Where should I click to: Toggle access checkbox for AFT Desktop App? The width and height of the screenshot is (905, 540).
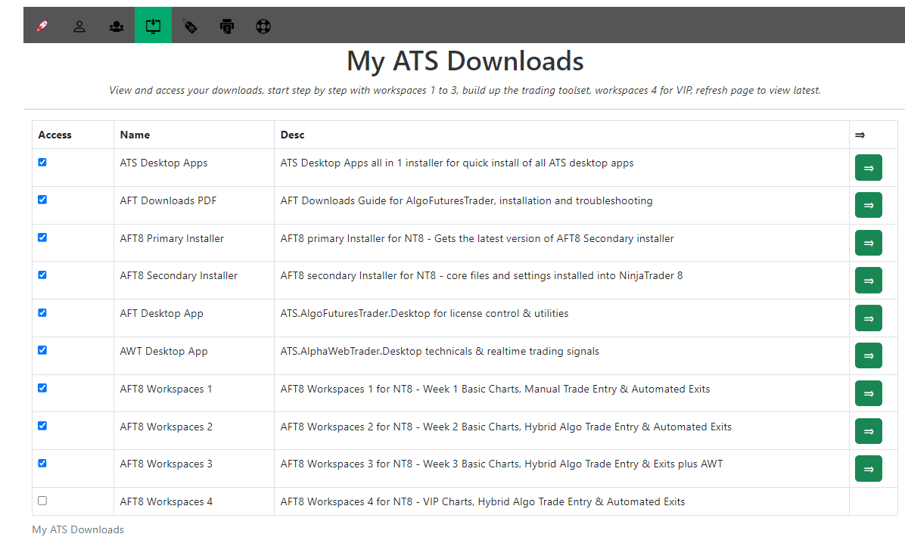click(42, 312)
